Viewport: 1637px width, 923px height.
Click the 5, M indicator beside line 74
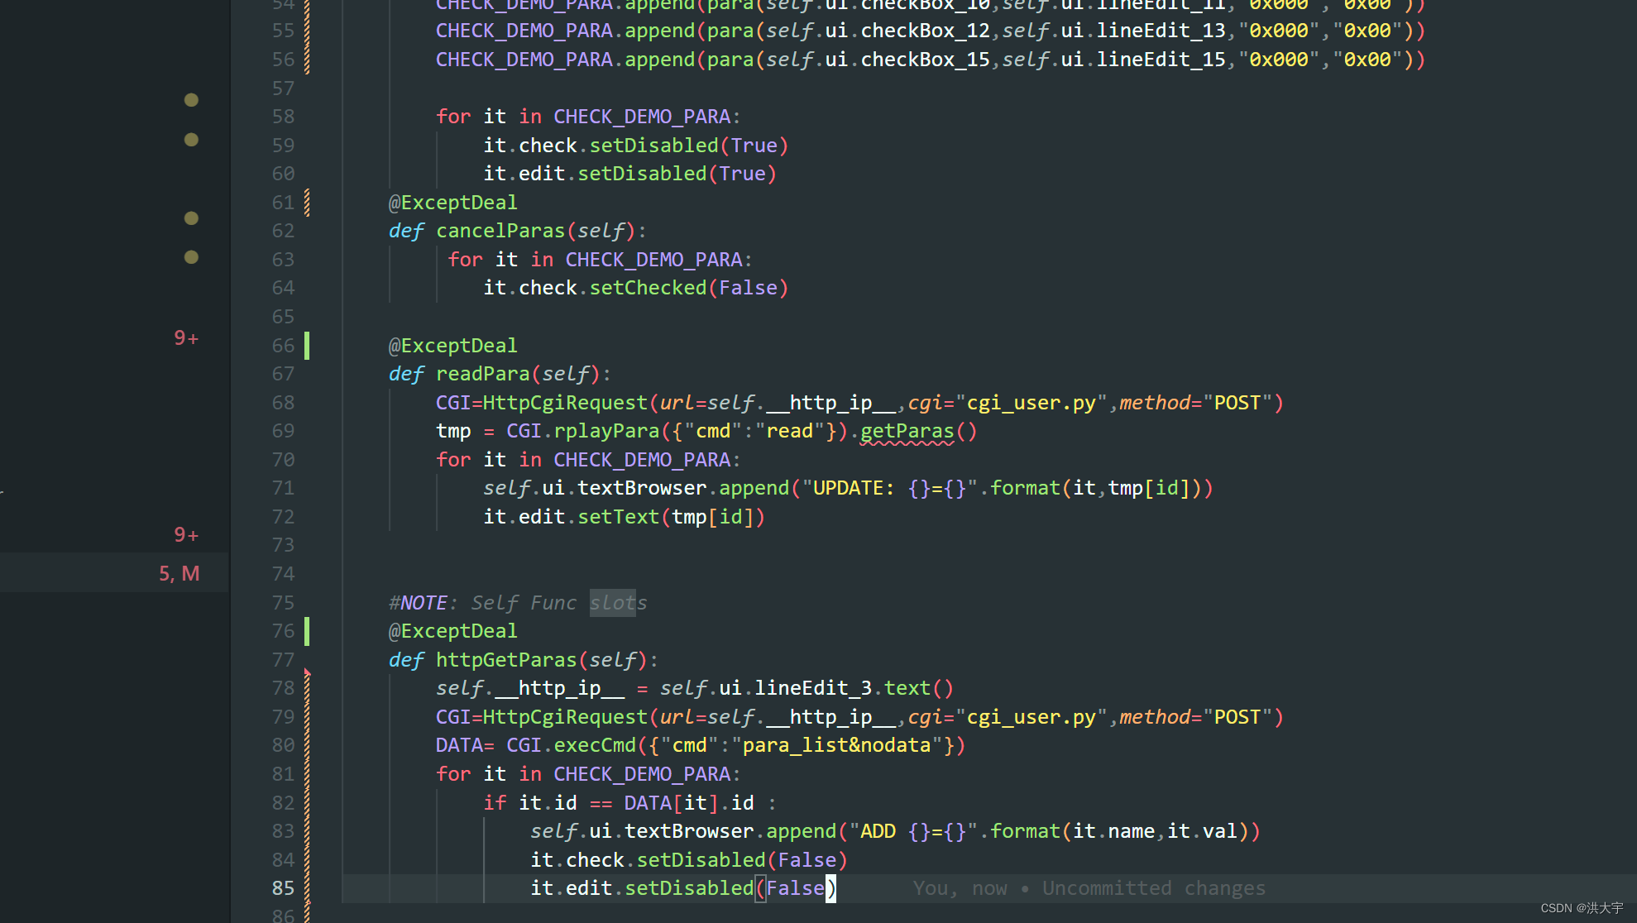[x=179, y=572]
